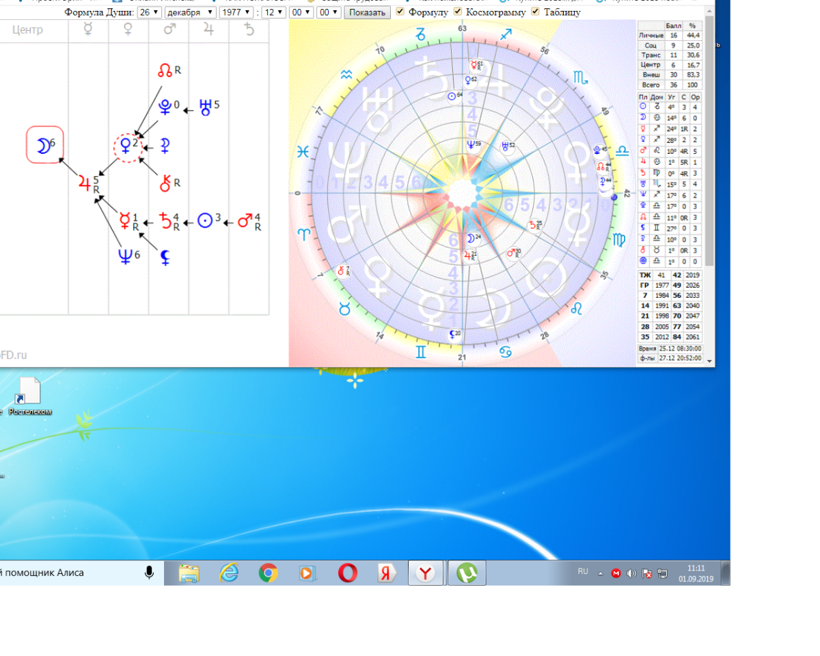Open Opera browser from the taskbar
Screen dimensions: 820x656
(x=348, y=573)
